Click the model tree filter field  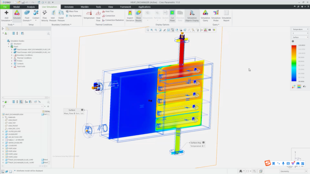click(24, 106)
